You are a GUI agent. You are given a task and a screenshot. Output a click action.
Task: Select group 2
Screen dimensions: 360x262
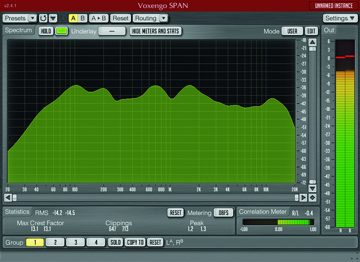coord(55,242)
